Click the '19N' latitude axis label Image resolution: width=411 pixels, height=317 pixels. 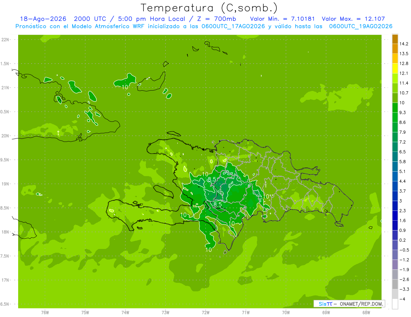point(6,184)
